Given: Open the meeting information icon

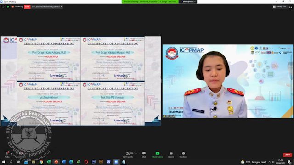Looking at the screenshot, I should coord(3,6).
